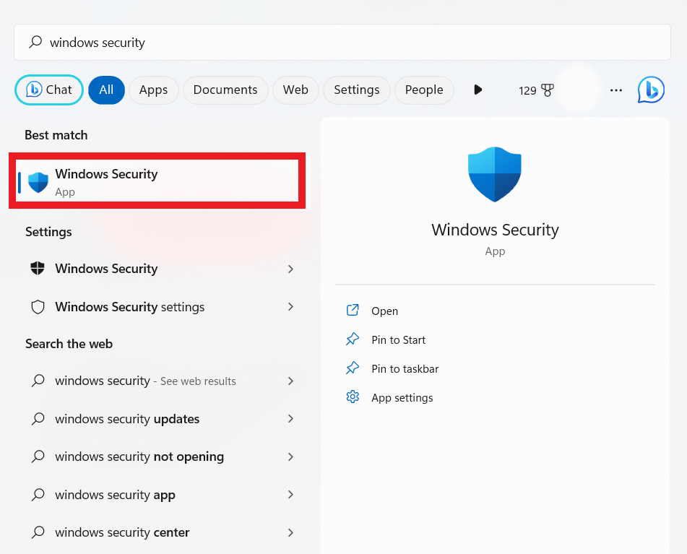Click the search box containing 'windows security'

pyautogui.click(x=342, y=43)
